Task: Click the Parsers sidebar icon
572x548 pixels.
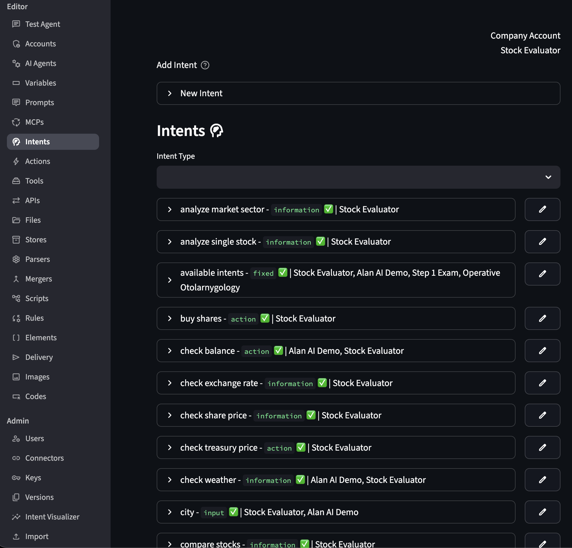Action: [x=16, y=259]
